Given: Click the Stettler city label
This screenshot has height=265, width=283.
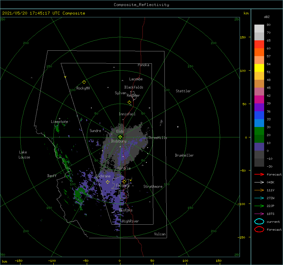Looking at the screenshot, I should coord(183,91).
